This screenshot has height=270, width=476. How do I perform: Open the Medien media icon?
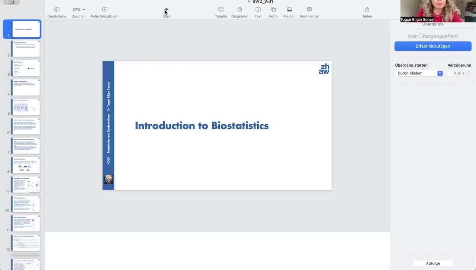(x=289, y=10)
